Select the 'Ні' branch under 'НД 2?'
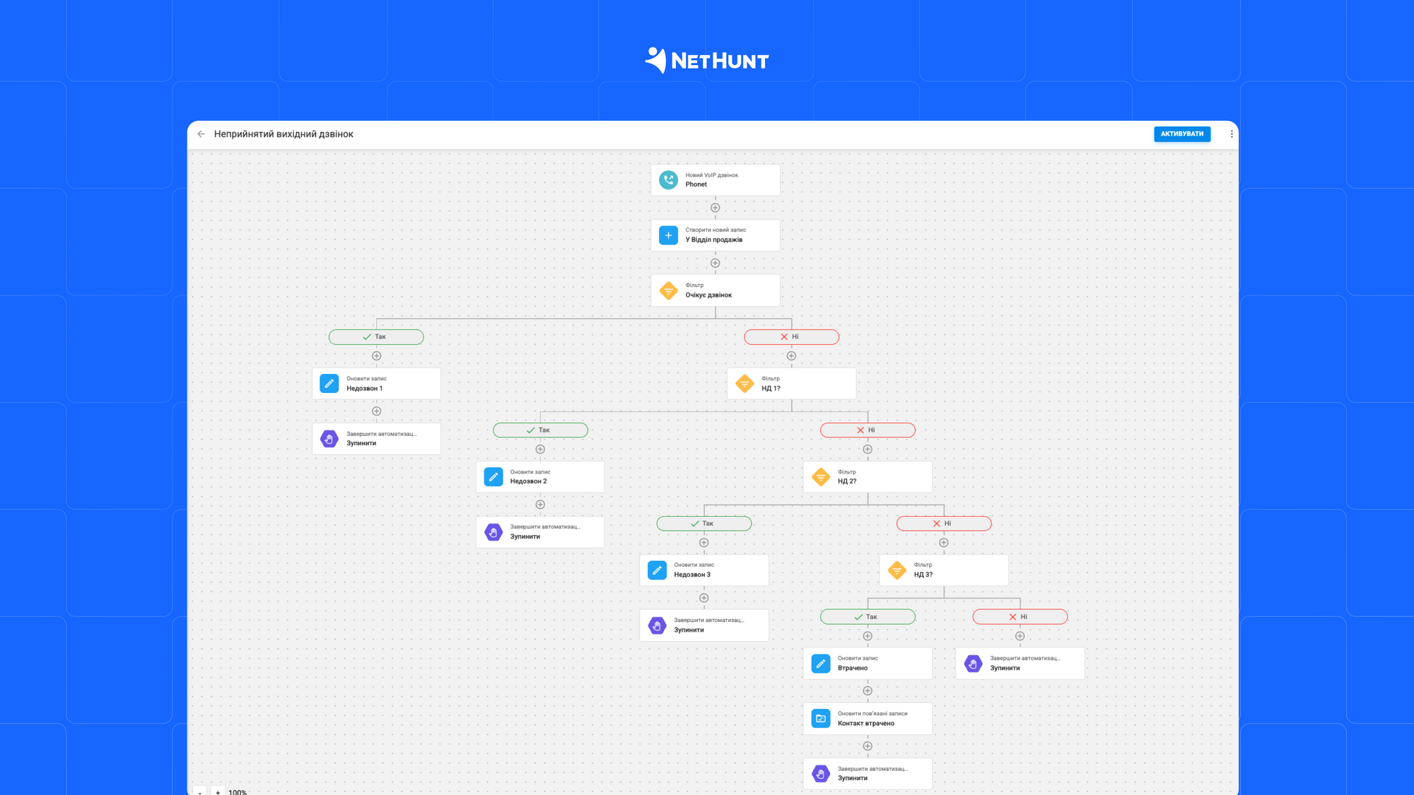Viewport: 1414px width, 795px height. tap(944, 524)
